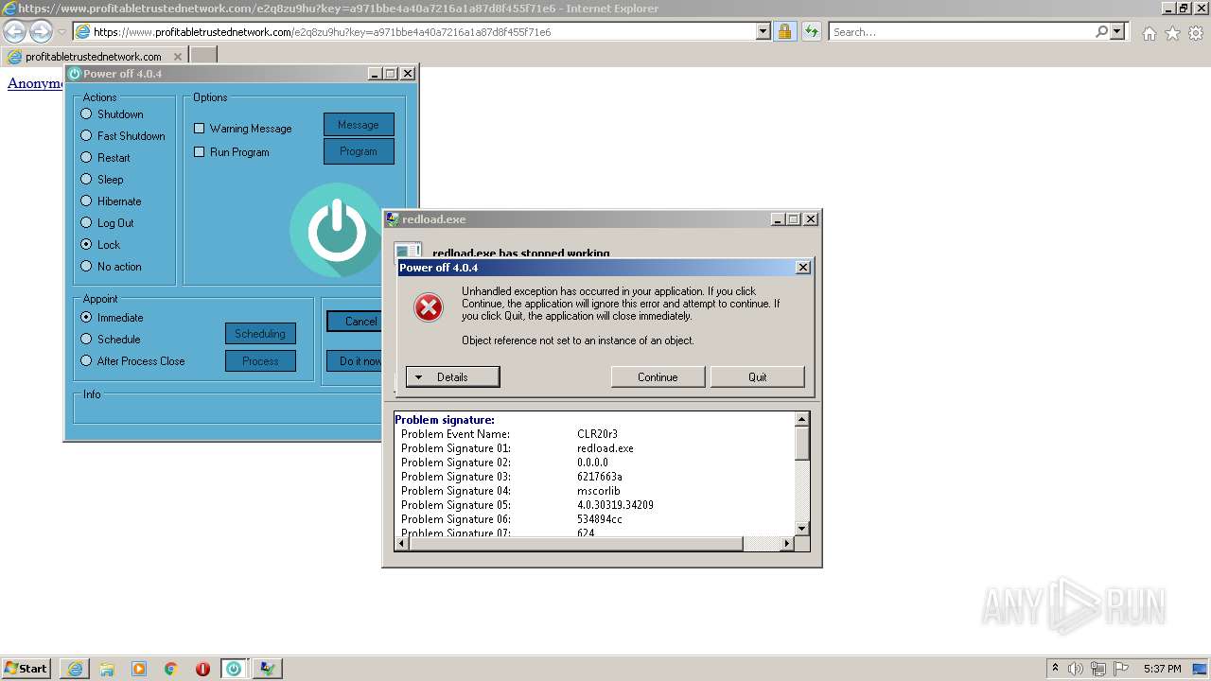
Task: Click Quit in the exception dialog
Action: 758,377
